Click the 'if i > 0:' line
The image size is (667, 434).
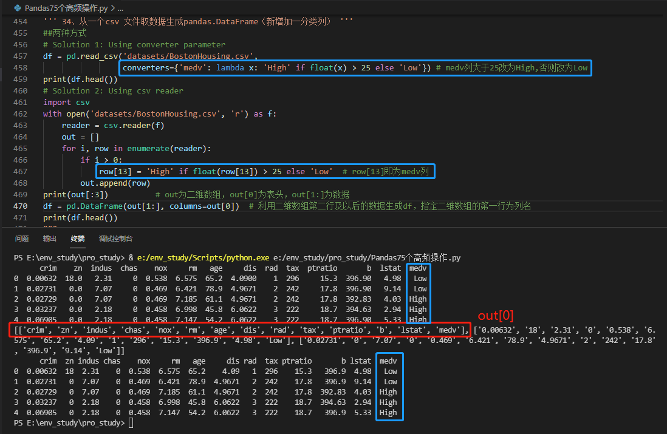coord(101,160)
